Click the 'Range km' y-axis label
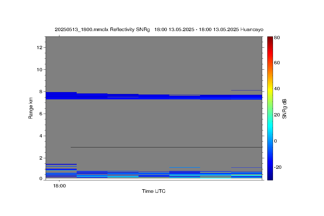324x216 pixels. click(31, 108)
